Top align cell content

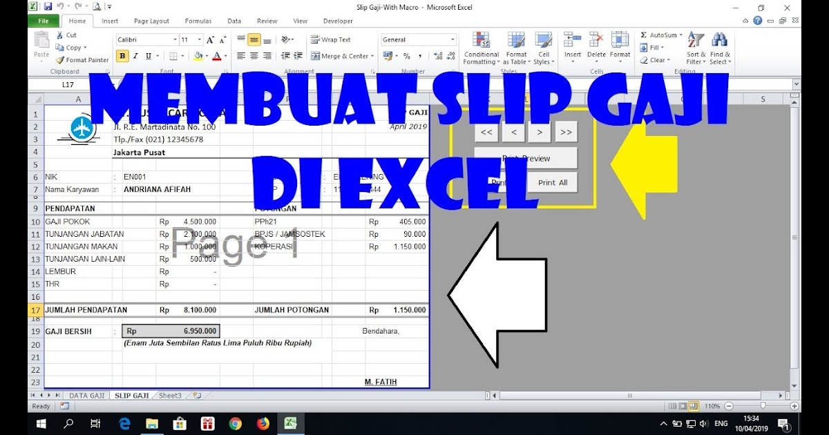241,39
